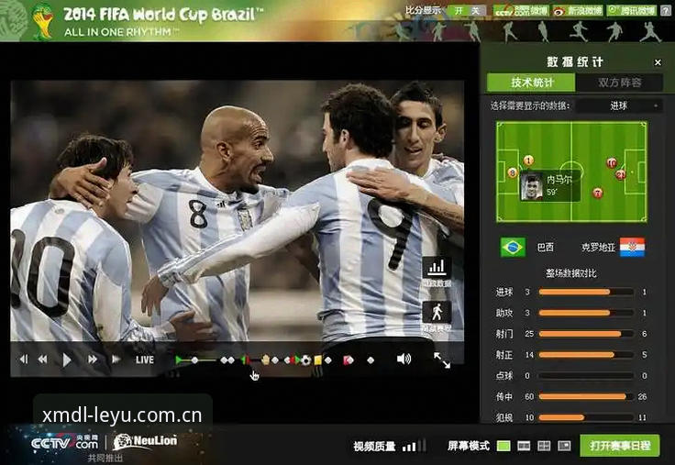Click the 巴西 team name

(546, 247)
